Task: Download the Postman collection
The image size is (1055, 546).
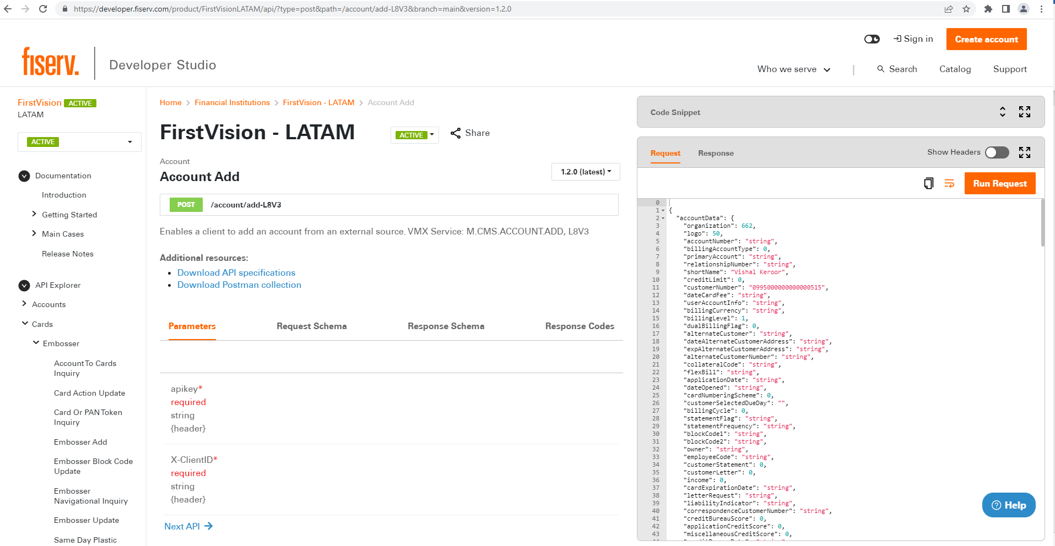Action: coord(239,285)
